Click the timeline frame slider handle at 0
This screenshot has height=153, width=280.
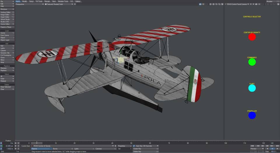(37, 143)
